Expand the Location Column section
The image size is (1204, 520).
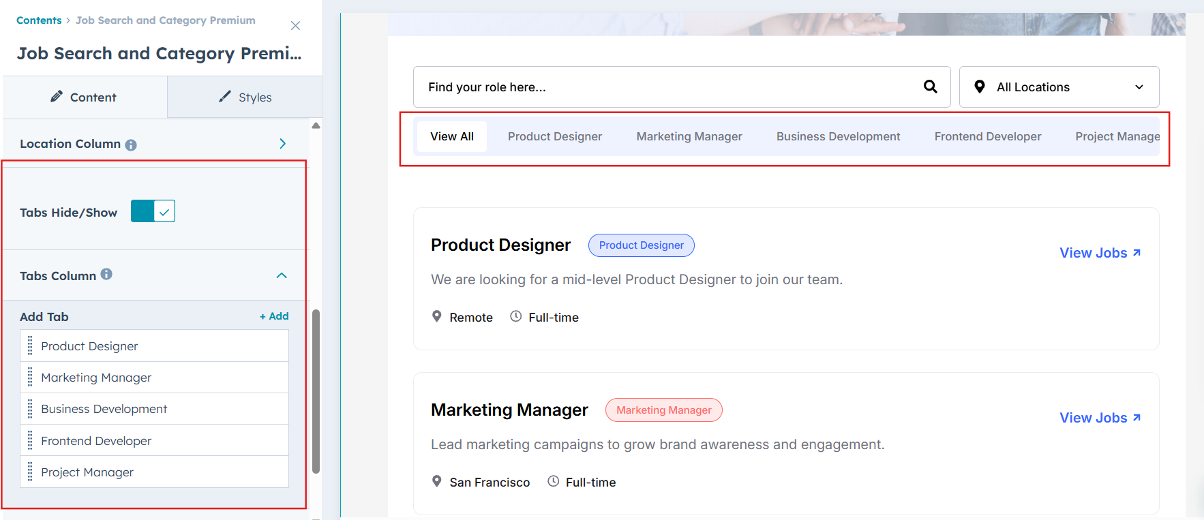click(x=282, y=144)
